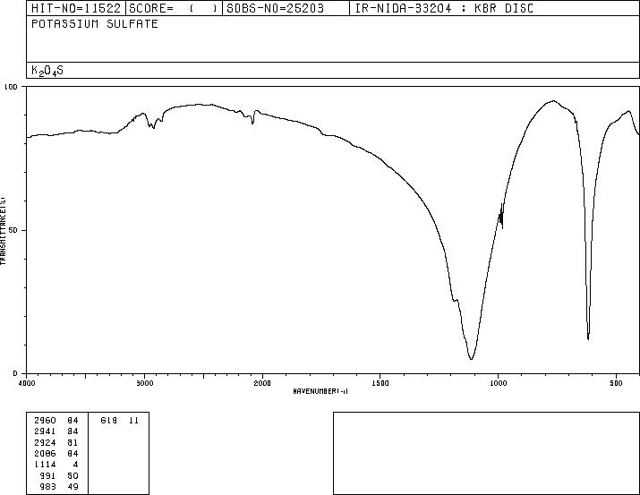Select peak table row 2960 84

coord(56,421)
